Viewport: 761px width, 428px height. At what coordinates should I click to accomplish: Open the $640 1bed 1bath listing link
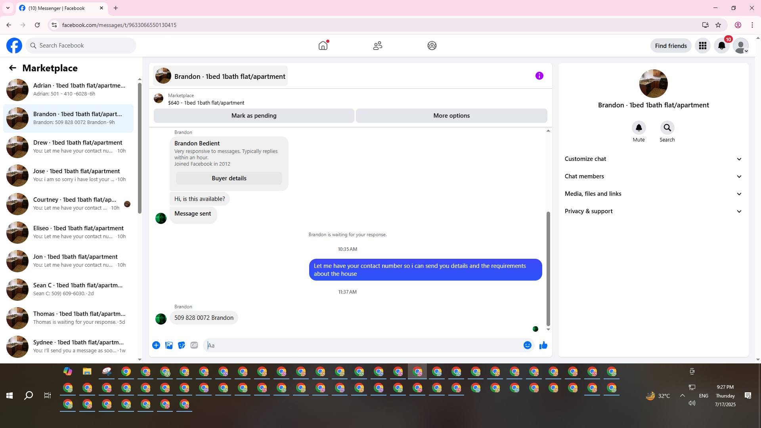(x=206, y=103)
